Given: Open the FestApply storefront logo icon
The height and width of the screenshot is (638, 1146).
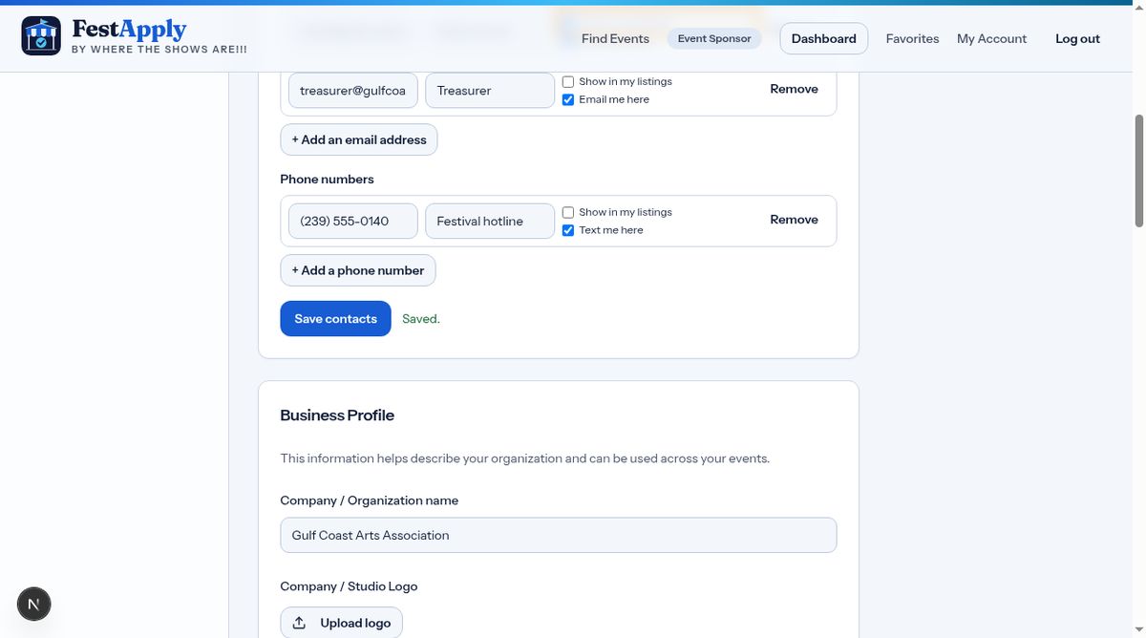Looking at the screenshot, I should [x=41, y=36].
